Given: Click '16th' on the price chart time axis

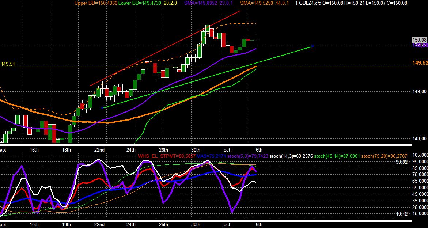Looking at the screenshot, I should [x=34, y=150].
